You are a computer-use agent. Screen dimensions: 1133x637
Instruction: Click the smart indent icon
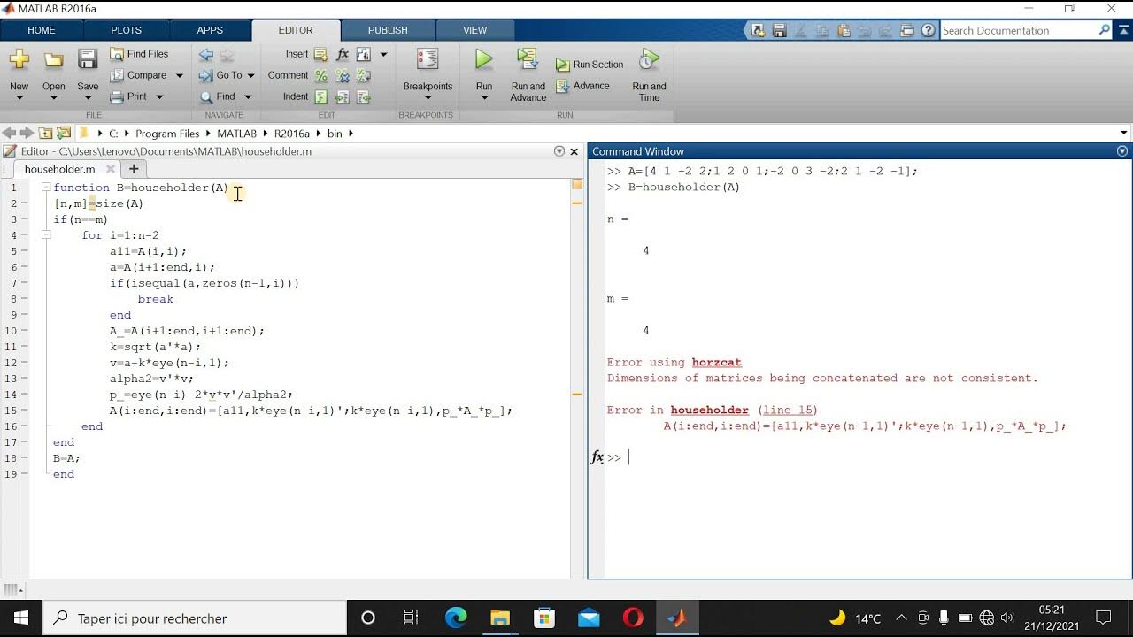click(320, 97)
